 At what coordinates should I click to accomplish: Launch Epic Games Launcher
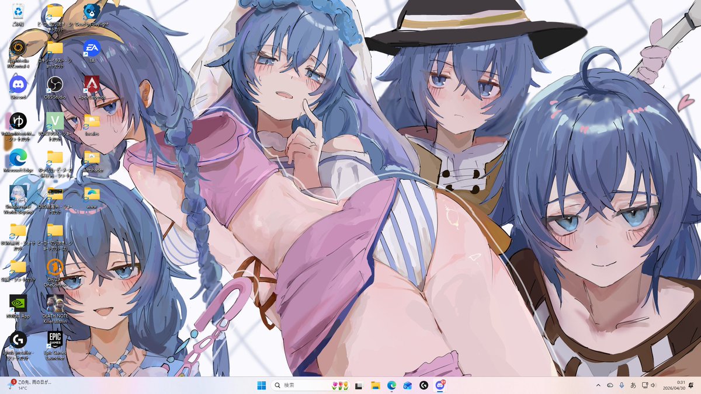(55, 344)
